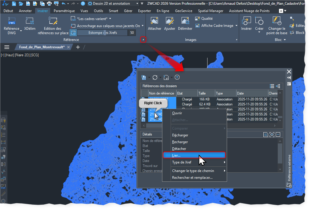Screen dimensions: 310x210
Task: Click Changer le point de base
Action: click(277, 21)
